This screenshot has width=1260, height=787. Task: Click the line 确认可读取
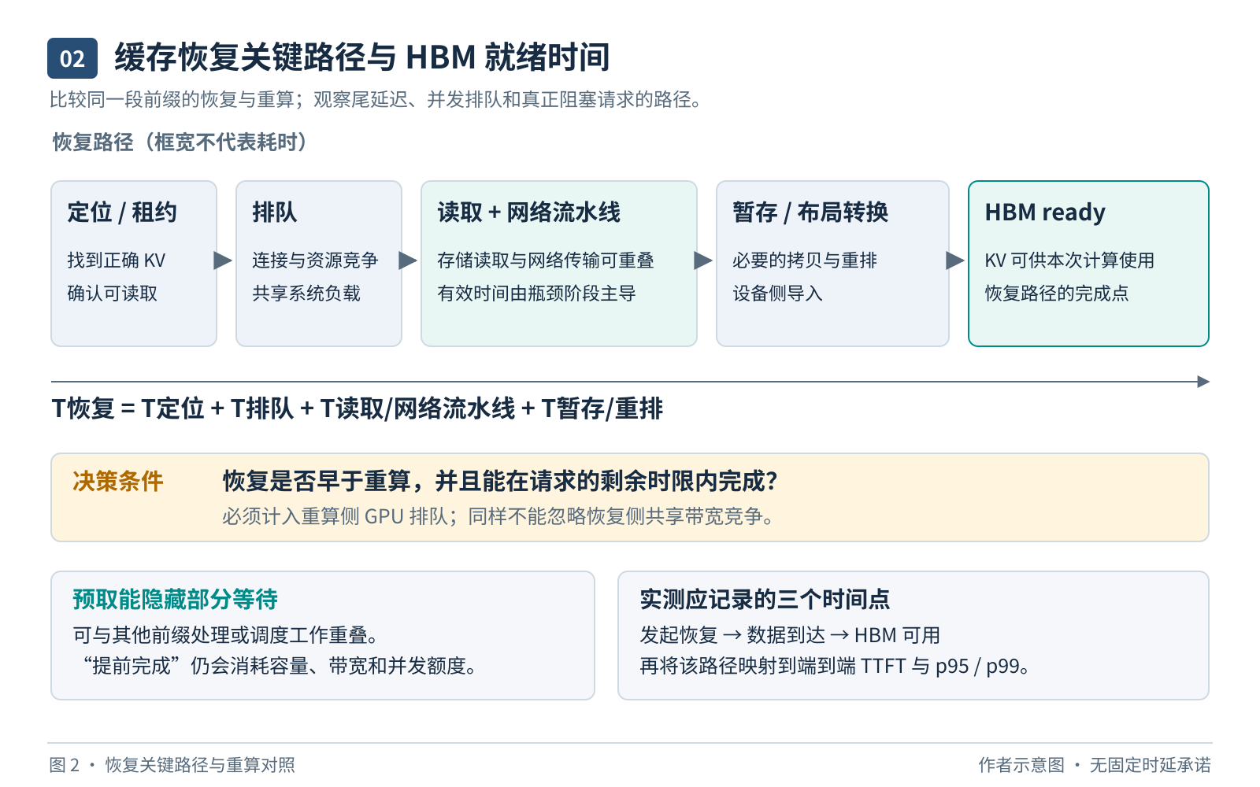(113, 294)
